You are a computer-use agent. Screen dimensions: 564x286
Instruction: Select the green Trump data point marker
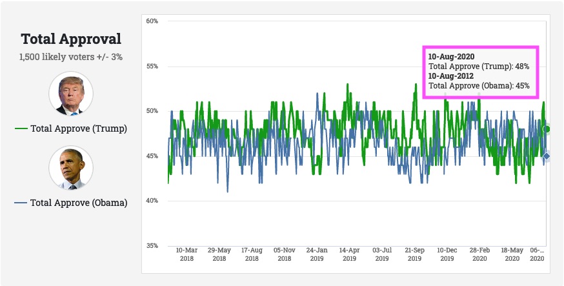click(x=547, y=129)
